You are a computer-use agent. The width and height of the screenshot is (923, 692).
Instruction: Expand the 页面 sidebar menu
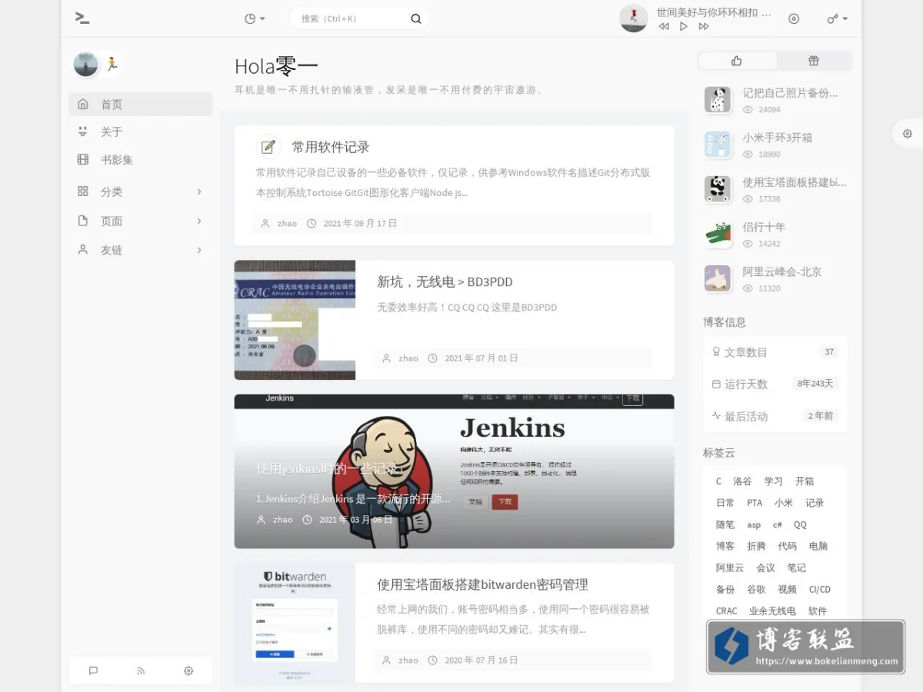tap(140, 221)
